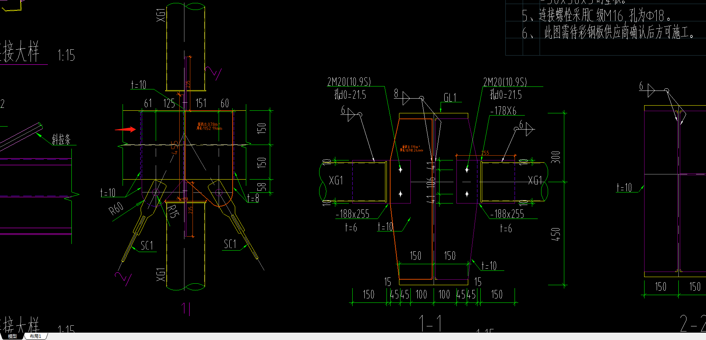Select "t=10" label beside the R60 radius
The image size is (706, 340).
coord(108,193)
